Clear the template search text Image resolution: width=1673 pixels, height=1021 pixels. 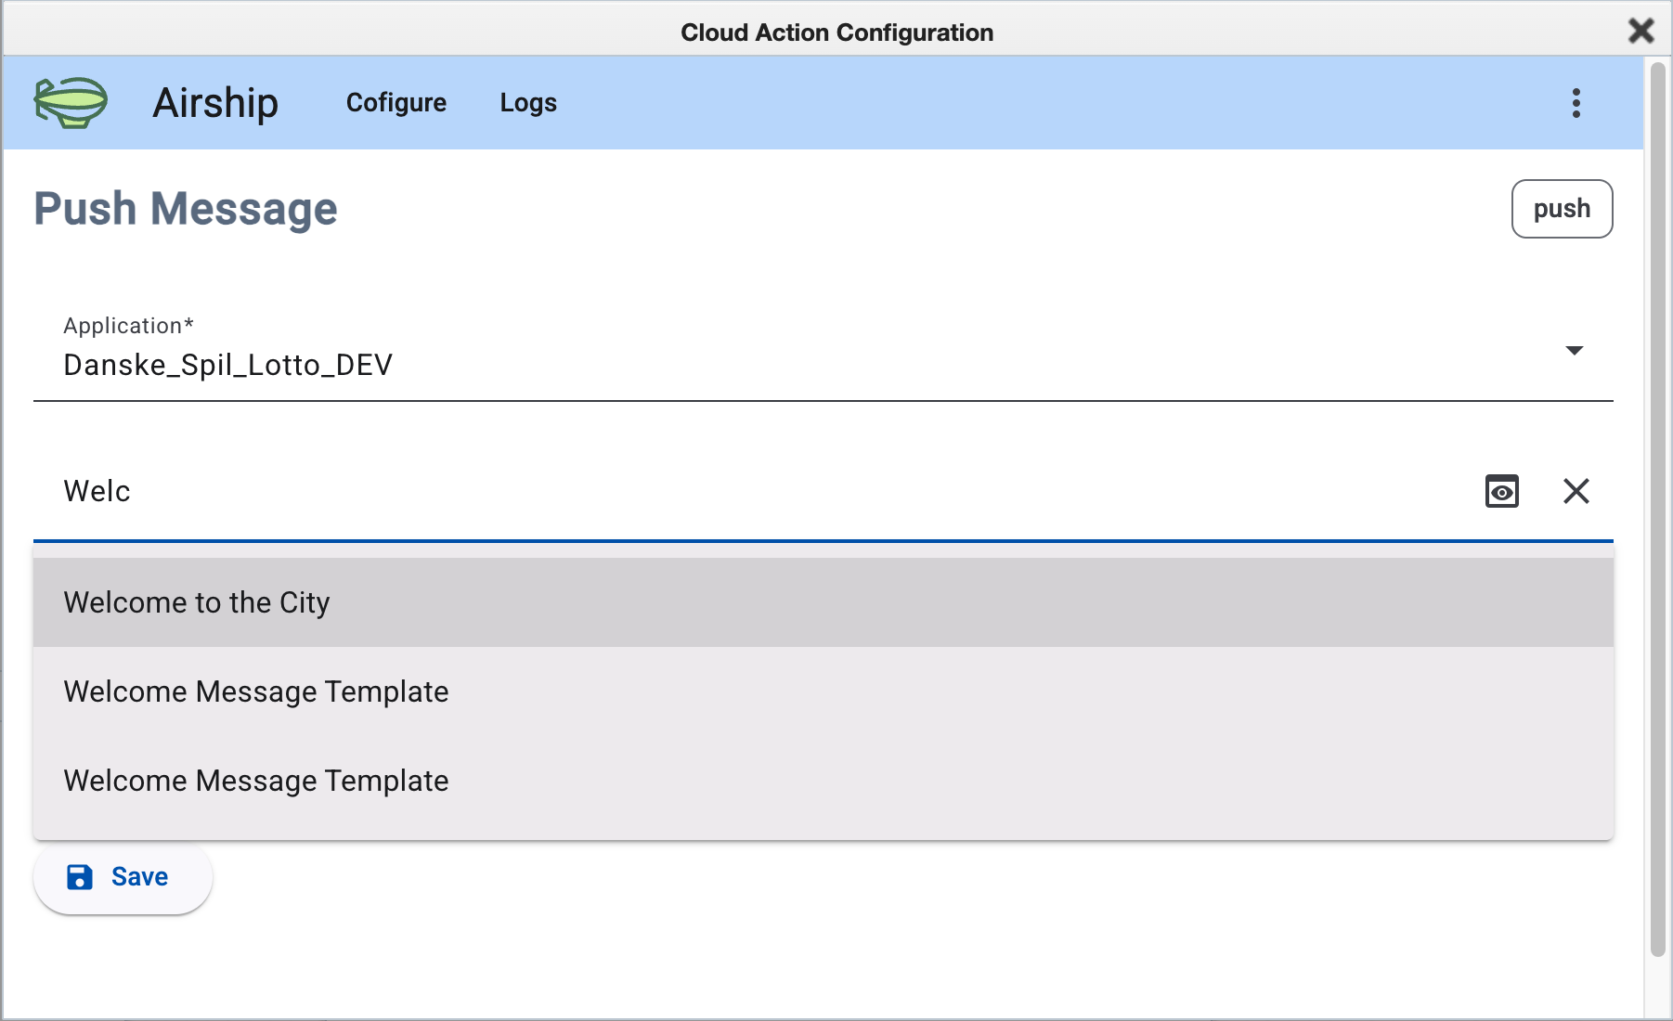pyautogui.click(x=1576, y=491)
